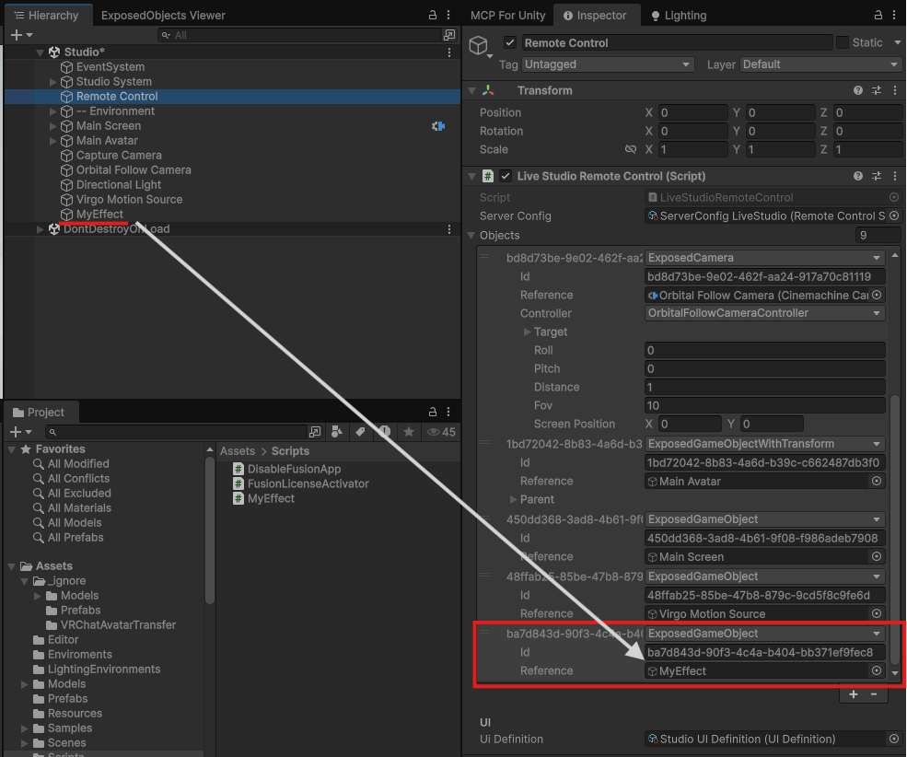The height and width of the screenshot is (757, 907).
Task: Open Hierarchy search in new window
Action: pos(448,35)
